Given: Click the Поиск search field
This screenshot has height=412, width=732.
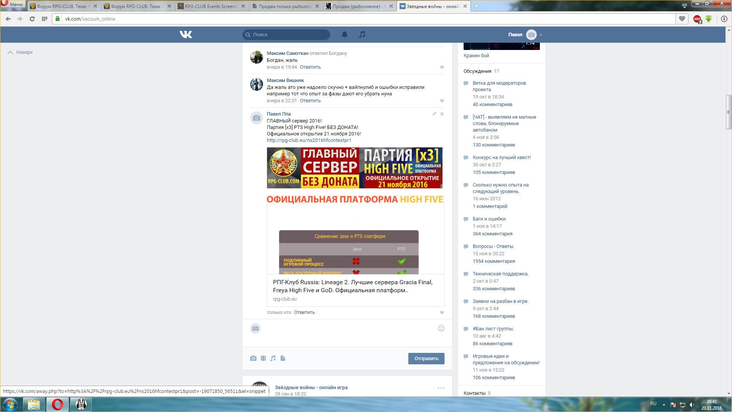Looking at the screenshot, I should point(290,35).
